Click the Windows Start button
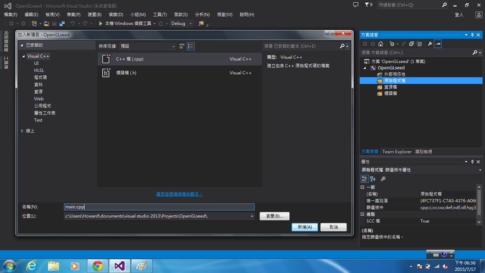Screen dimensions: 485x273 tap(9, 266)
